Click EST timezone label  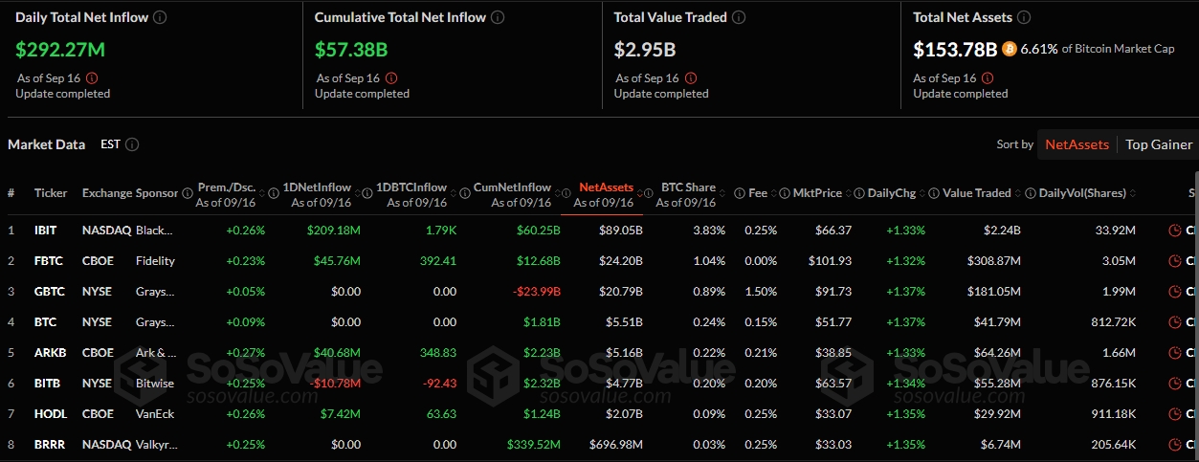pyautogui.click(x=110, y=144)
